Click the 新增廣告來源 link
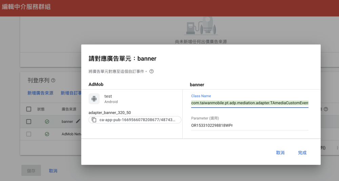Viewport: 339px width, 181px height. [40, 93]
